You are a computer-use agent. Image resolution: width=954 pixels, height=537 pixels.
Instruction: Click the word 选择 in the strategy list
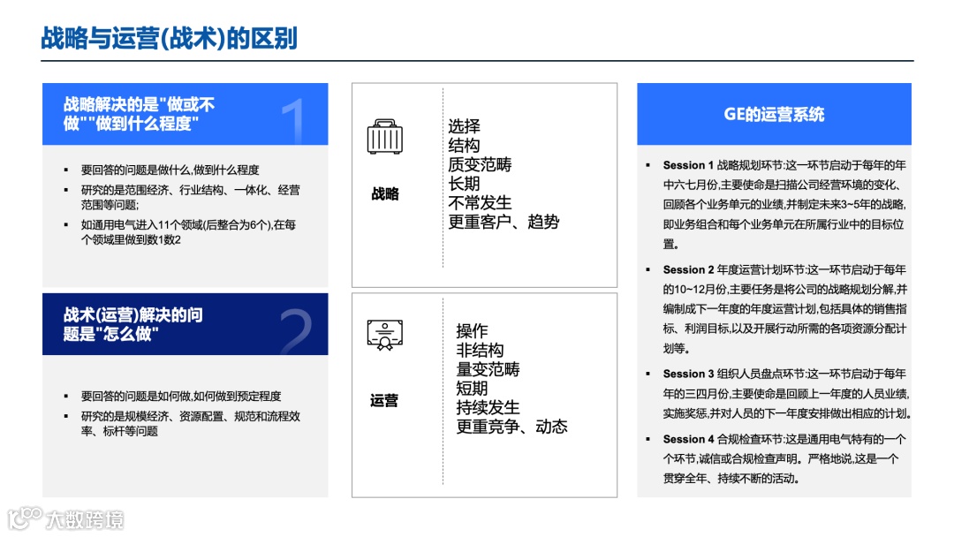tap(465, 126)
